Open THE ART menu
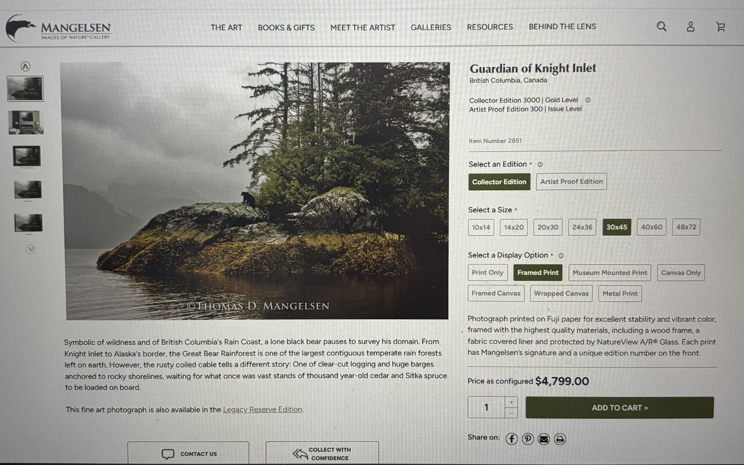 [226, 27]
